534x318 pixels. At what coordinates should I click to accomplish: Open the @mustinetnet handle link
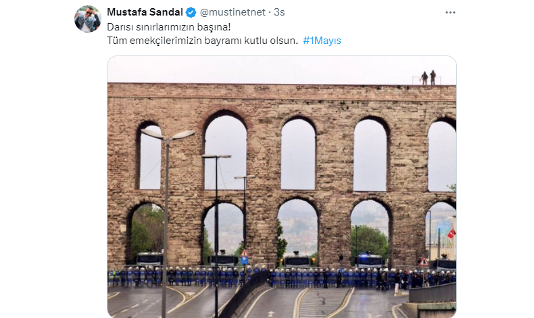click(x=233, y=12)
